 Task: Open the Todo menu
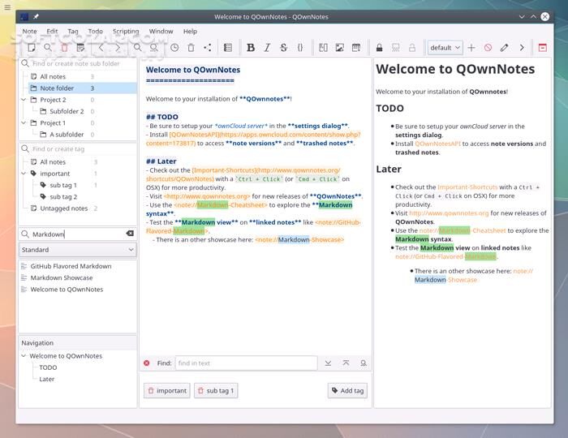point(95,31)
